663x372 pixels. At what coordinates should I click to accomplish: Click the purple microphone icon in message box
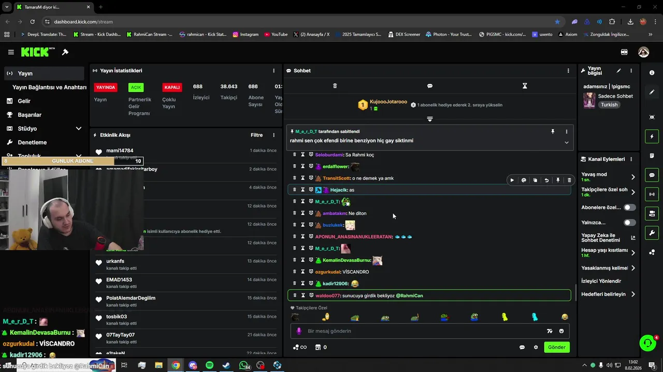pyautogui.click(x=299, y=331)
